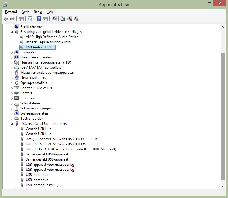Screen dimensions: 228x198
Task: Click the Human Interface-apparaten (HID) label
Action: pyautogui.click(x=46, y=62)
